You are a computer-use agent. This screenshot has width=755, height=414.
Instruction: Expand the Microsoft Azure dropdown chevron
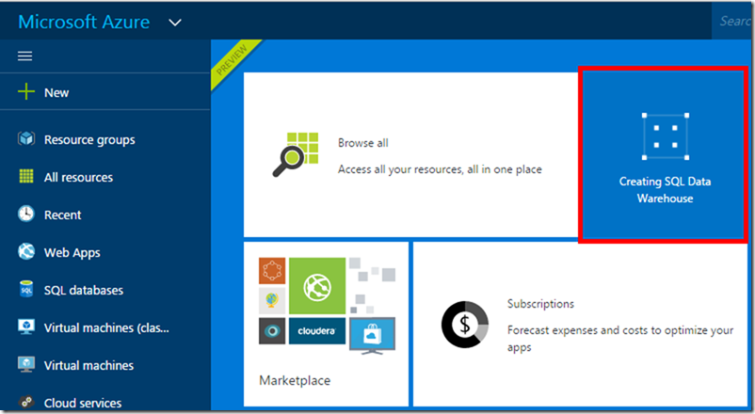coord(175,23)
